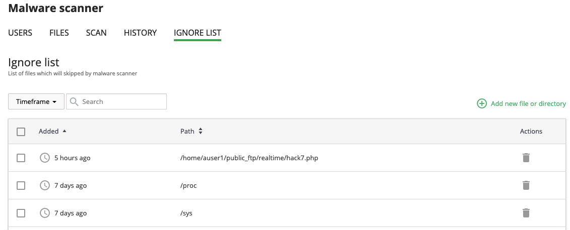Viewport: 570px width, 230px height.
Task: Delete the hack7.php ignore entry
Action: (x=526, y=158)
